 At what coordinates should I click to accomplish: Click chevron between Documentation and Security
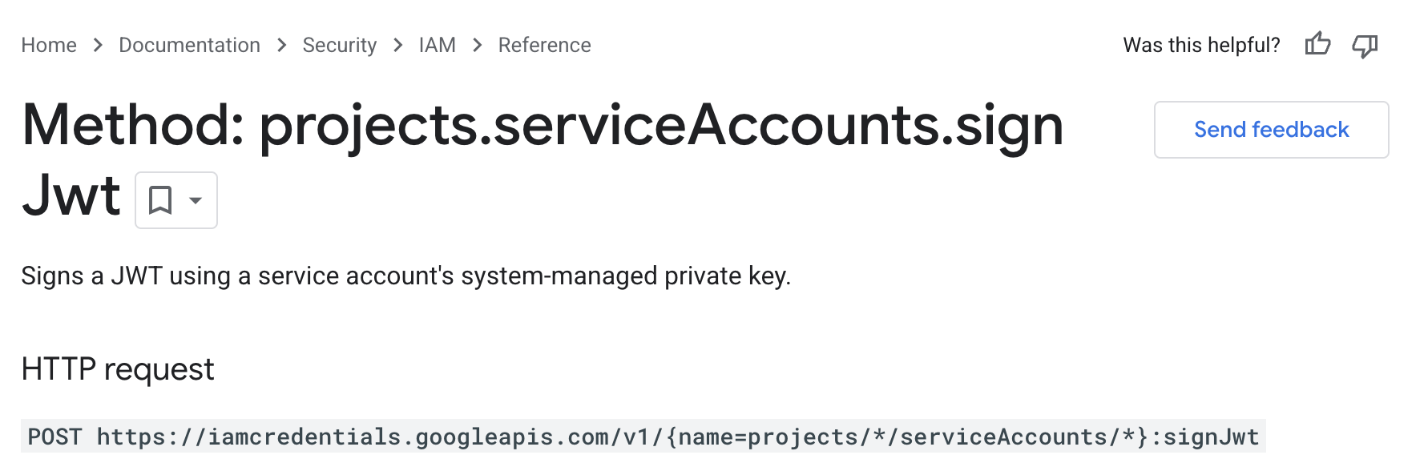(281, 45)
